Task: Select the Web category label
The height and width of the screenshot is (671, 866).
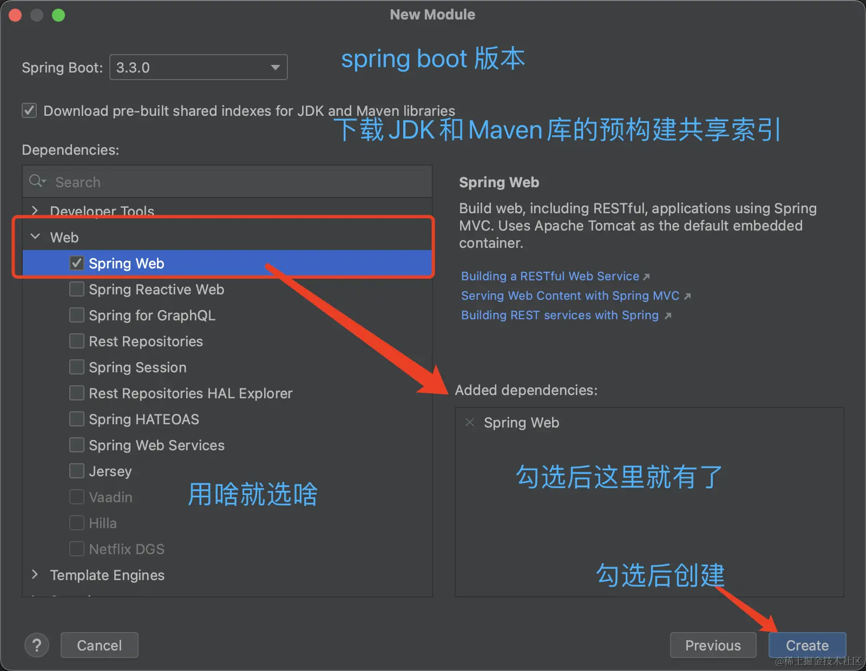Action: pyautogui.click(x=64, y=237)
